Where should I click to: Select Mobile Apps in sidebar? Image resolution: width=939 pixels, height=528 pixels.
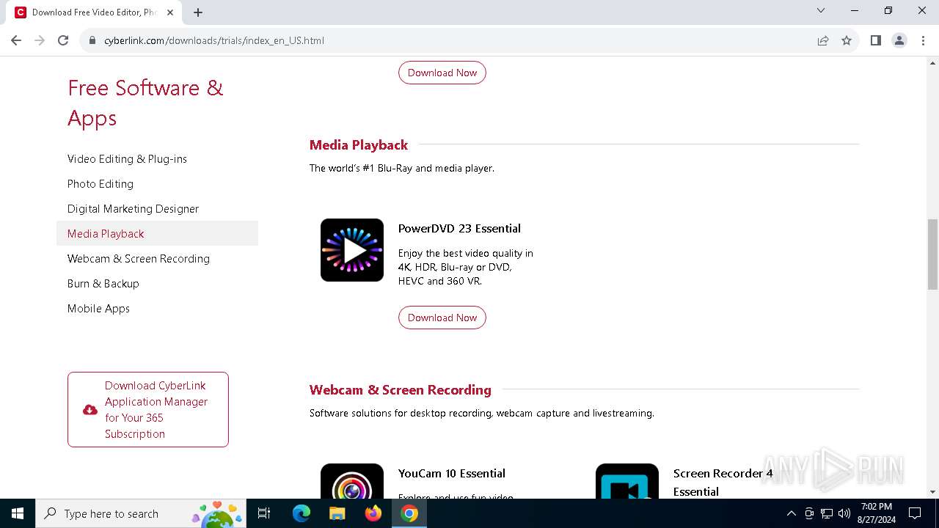98,309
